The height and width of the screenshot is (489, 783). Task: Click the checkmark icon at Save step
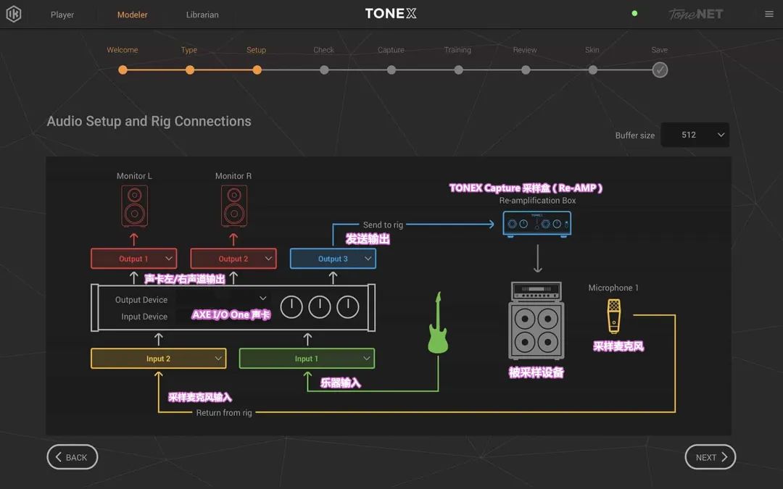[660, 70]
